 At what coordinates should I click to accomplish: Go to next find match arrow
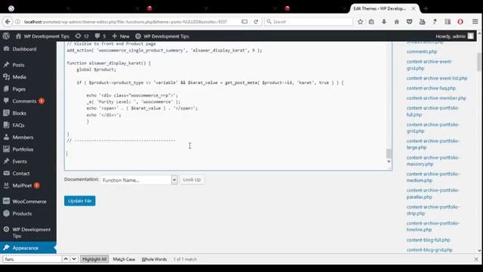(74, 259)
